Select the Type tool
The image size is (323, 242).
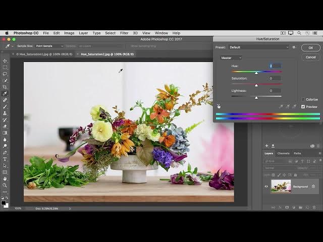(x=5, y=159)
